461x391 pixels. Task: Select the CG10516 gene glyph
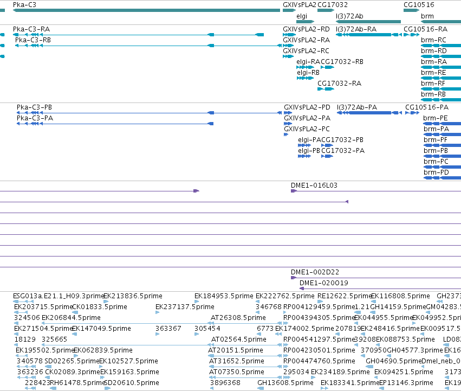click(411, 10)
